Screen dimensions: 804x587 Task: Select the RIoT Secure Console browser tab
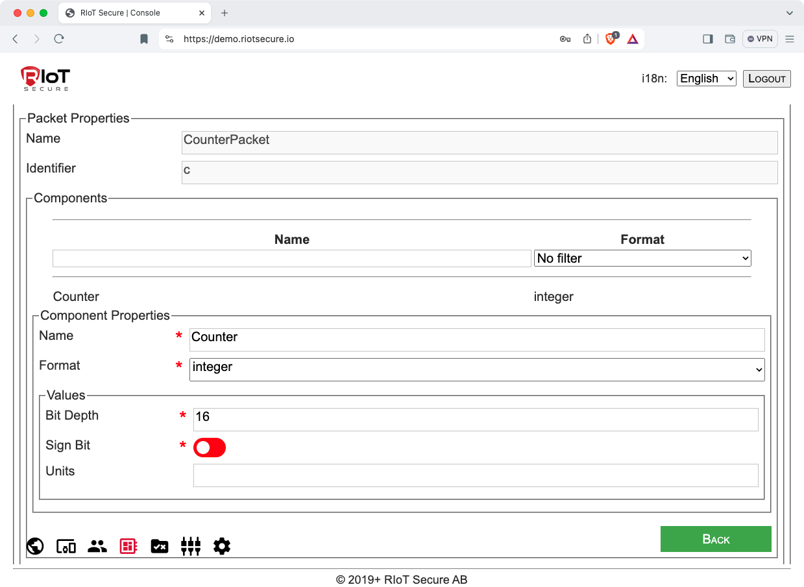120,13
